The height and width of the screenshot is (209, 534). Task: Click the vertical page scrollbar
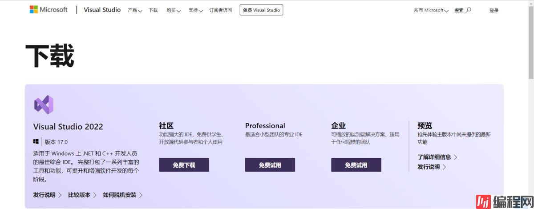click(x=530, y=44)
